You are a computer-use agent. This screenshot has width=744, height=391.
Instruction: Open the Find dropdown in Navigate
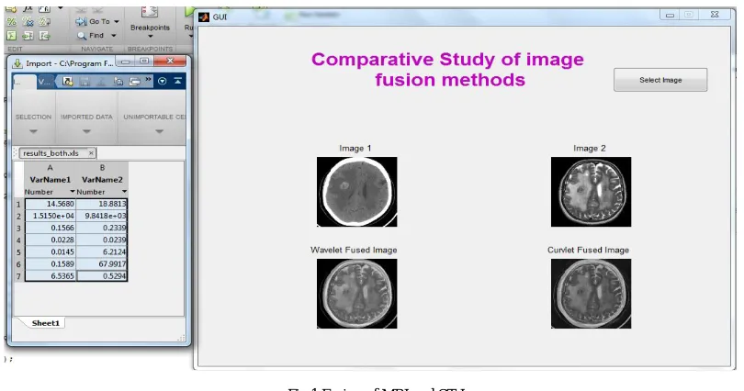(x=113, y=36)
